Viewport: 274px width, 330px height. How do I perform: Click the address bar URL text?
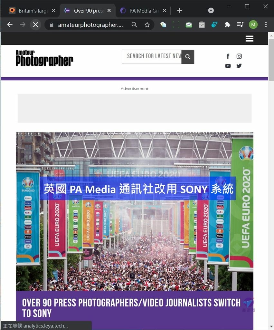click(x=90, y=25)
